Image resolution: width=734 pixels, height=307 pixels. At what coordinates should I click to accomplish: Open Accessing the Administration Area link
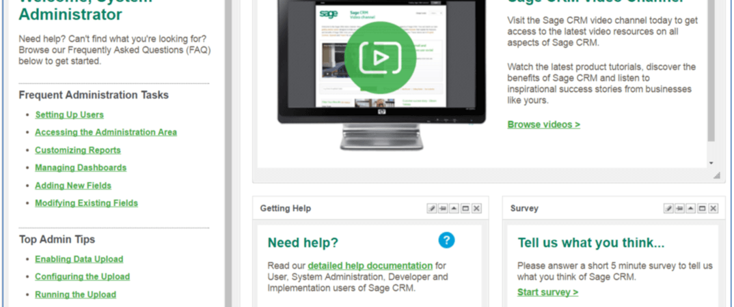pos(106,132)
